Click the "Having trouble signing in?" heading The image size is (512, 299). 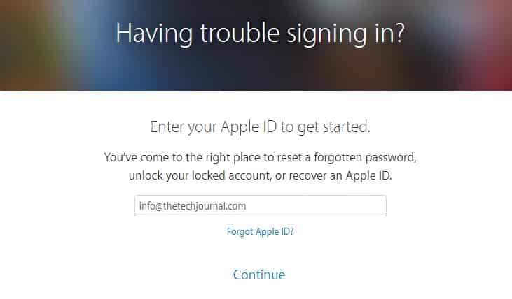point(259,34)
